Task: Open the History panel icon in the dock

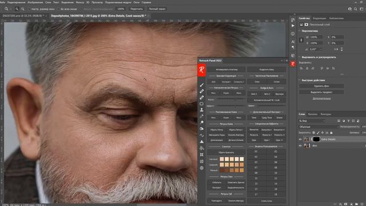Action: [x=293, y=20]
